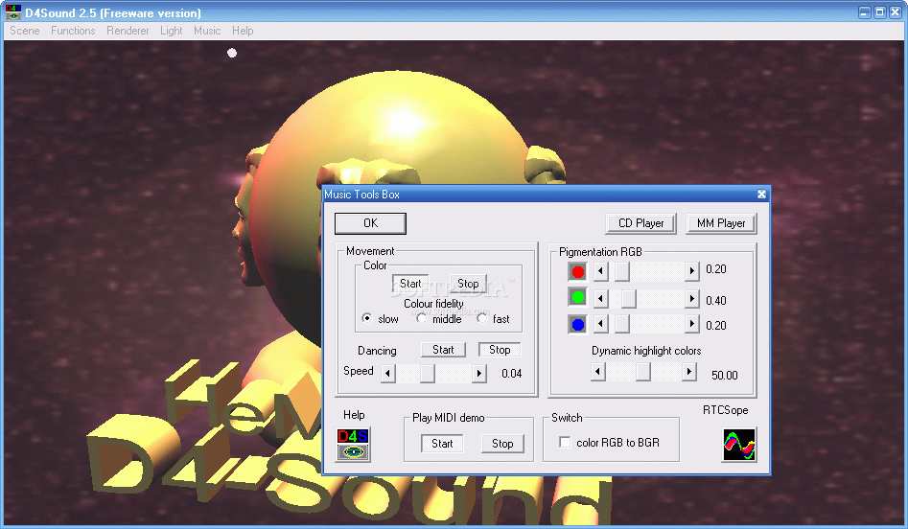The height and width of the screenshot is (529, 908).
Task: Open the D4S help icon
Action: 353,445
